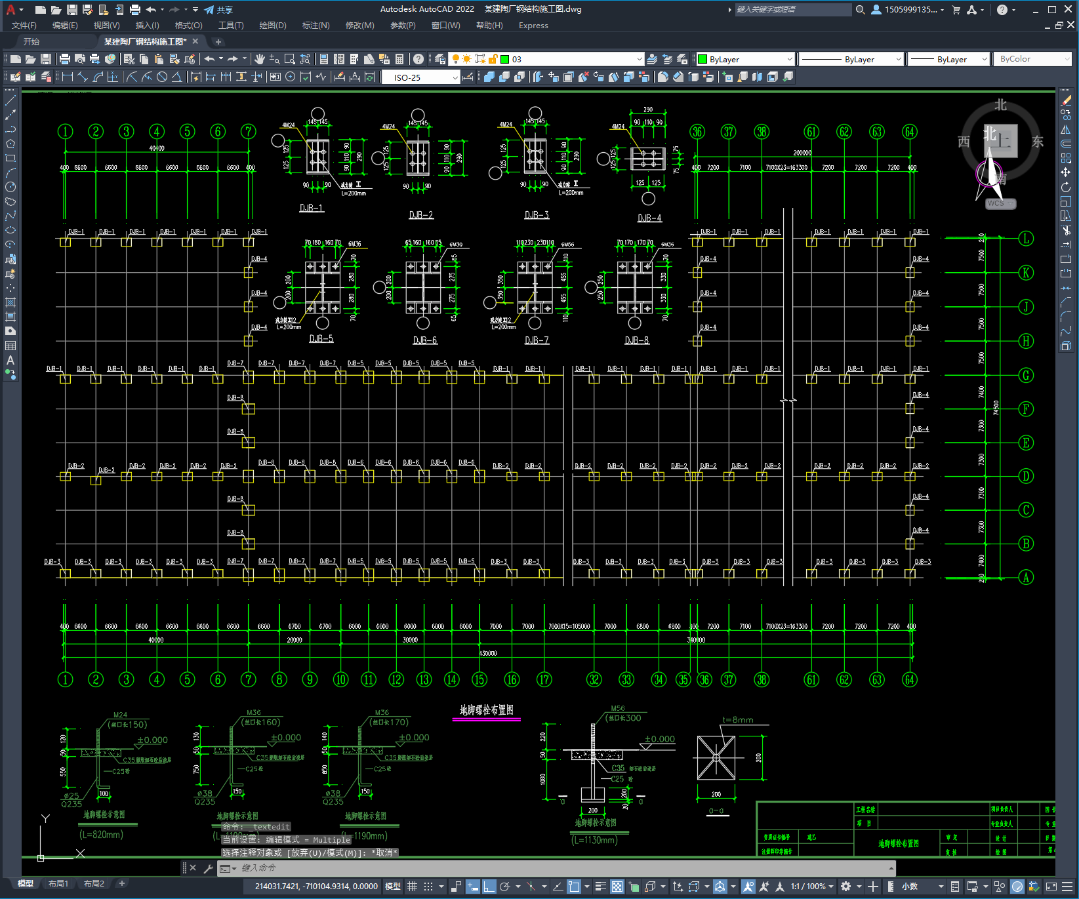
Task: Open the layer 03 dropdown list
Action: tap(640, 59)
